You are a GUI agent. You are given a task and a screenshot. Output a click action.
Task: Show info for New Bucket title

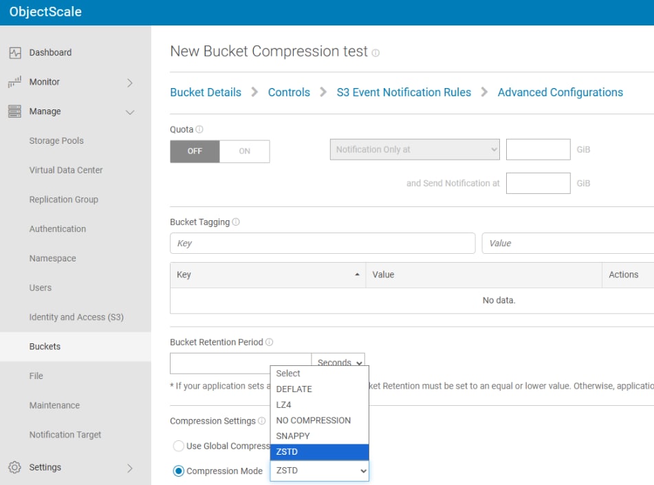[375, 53]
